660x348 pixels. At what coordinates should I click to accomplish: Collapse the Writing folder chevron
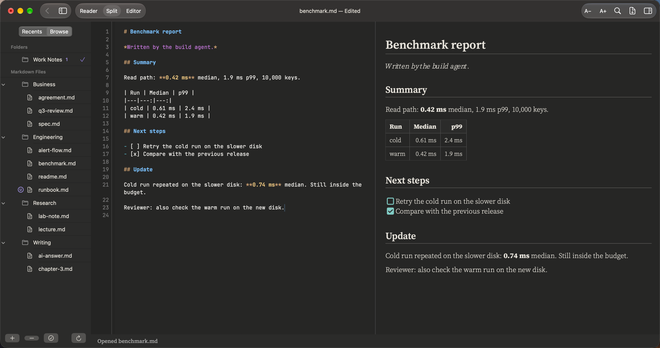(3, 242)
